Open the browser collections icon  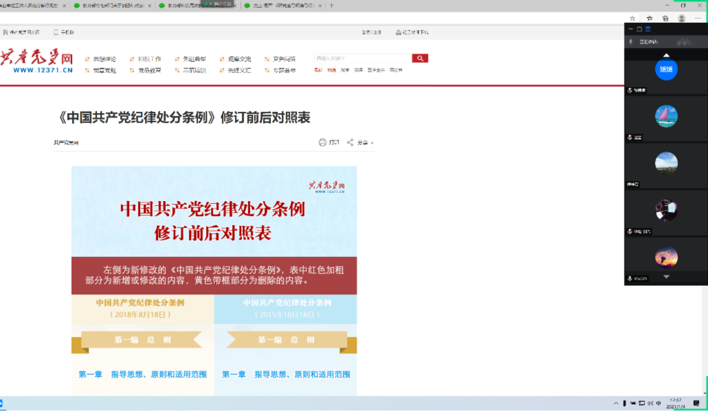[x=665, y=18]
